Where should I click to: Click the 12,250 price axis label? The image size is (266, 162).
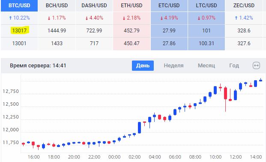click(11, 117)
